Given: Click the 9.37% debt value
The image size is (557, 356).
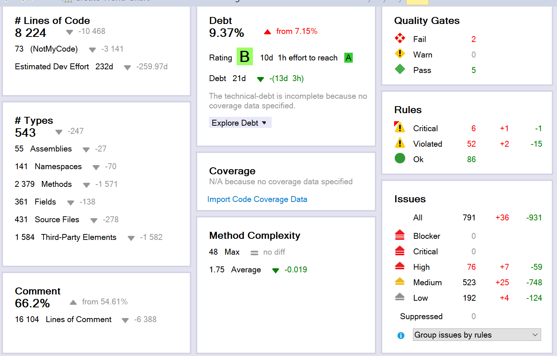Looking at the screenshot, I should [226, 33].
